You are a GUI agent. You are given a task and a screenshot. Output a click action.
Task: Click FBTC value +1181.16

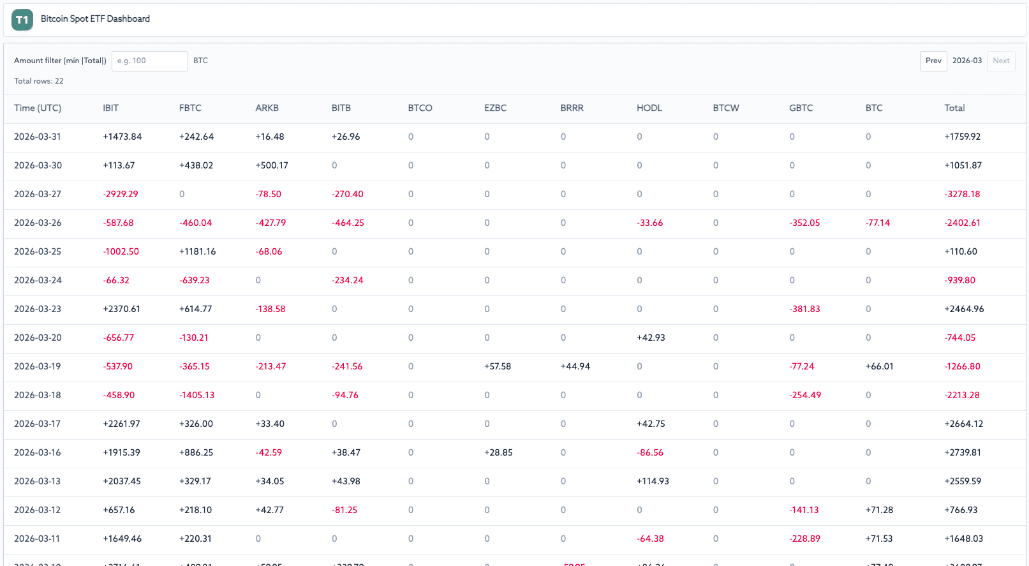click(x=198, y=252)
